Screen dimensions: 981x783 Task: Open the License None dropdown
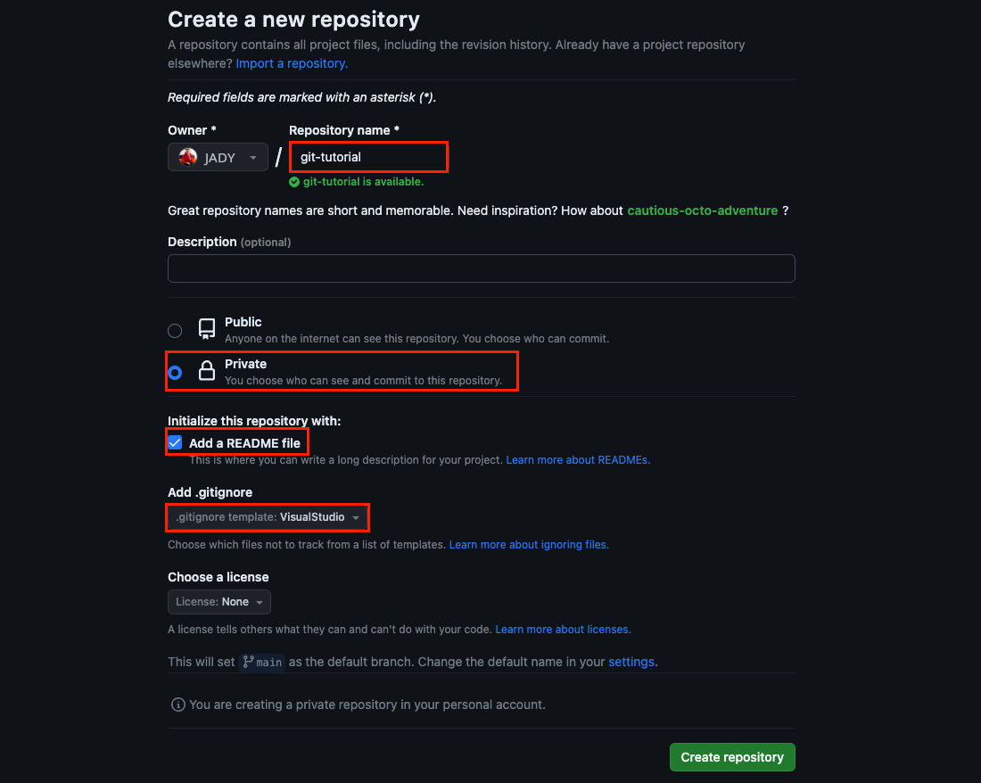click(219, 602)
